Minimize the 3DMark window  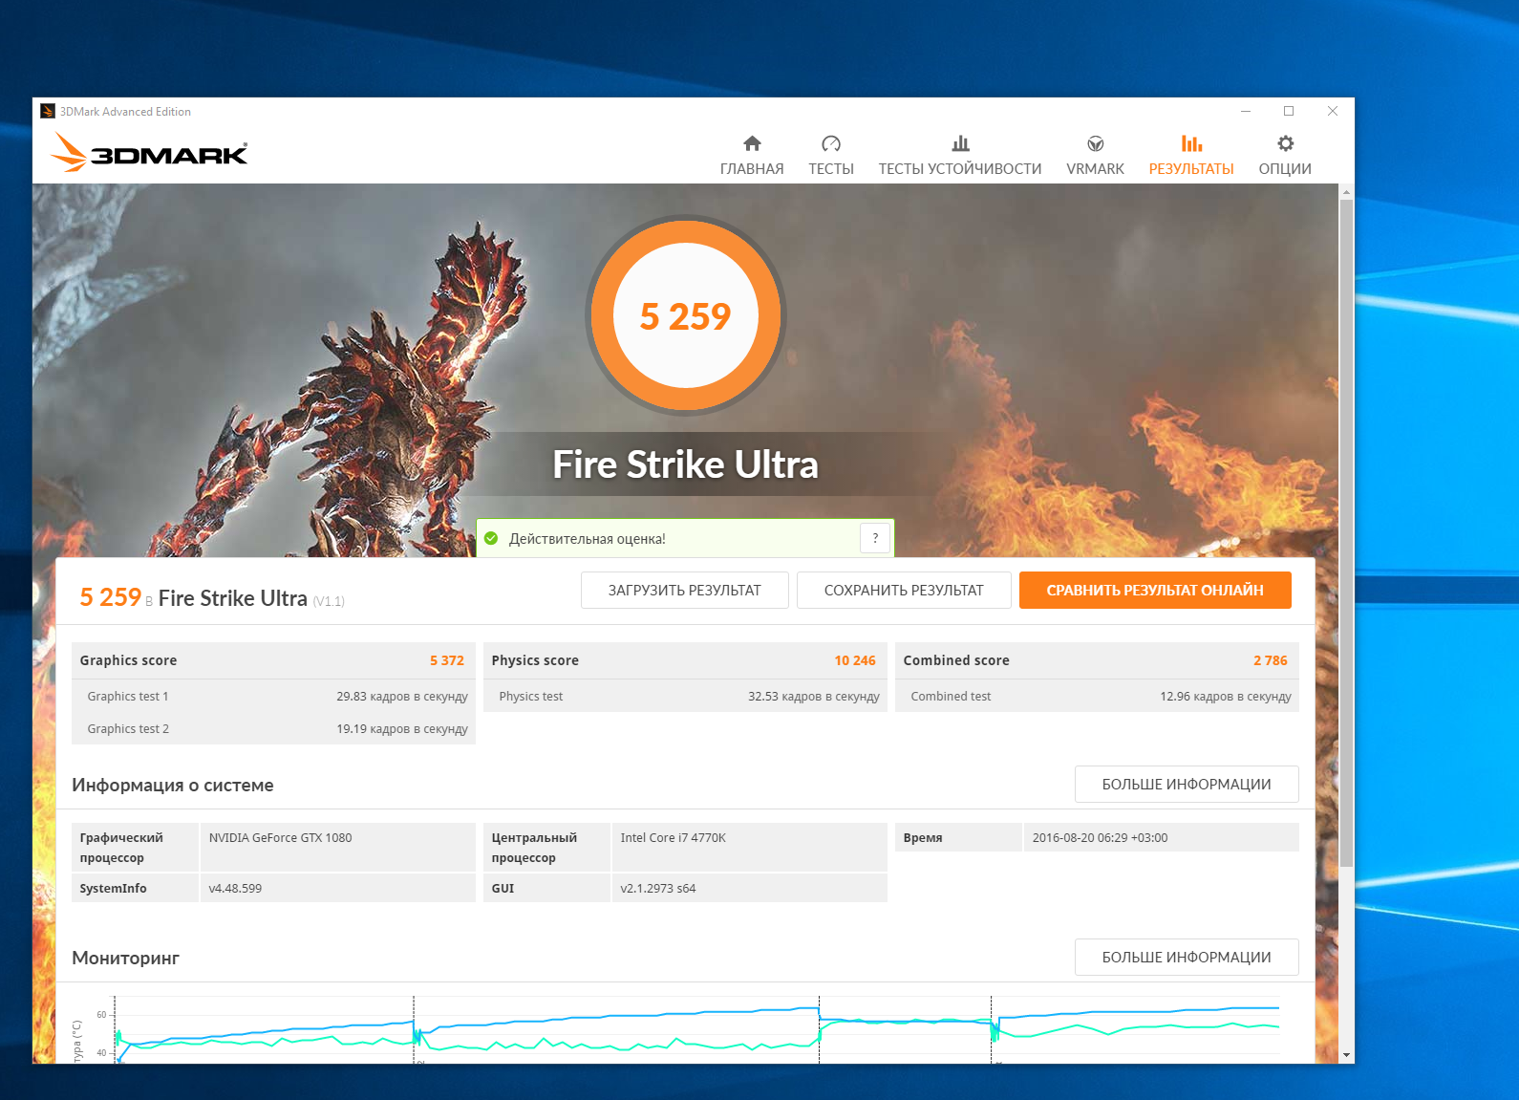(1246, 111)
